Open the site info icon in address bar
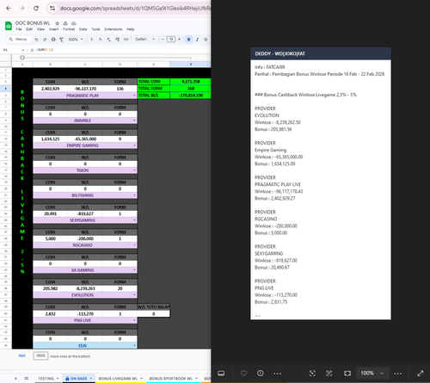The height and width of the screenshot is (383, 430). (52, 9)
